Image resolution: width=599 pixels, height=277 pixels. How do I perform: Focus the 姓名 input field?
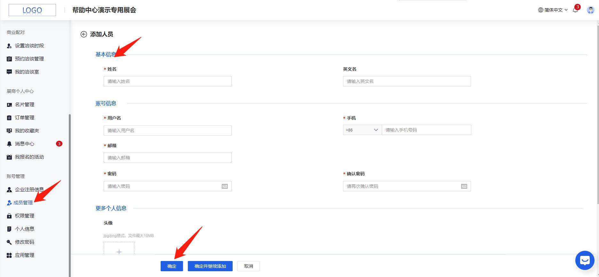(x=168, y=81)
